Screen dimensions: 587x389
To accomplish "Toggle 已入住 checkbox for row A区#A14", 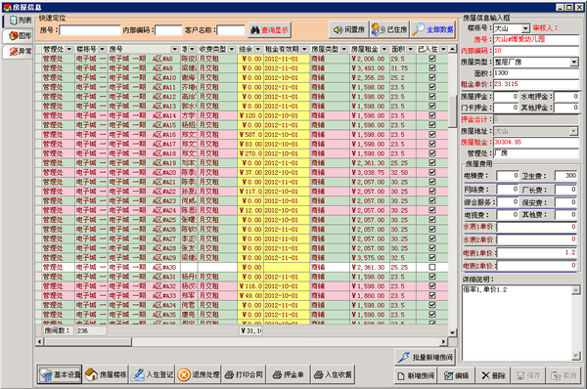I will tap(432, 115).
